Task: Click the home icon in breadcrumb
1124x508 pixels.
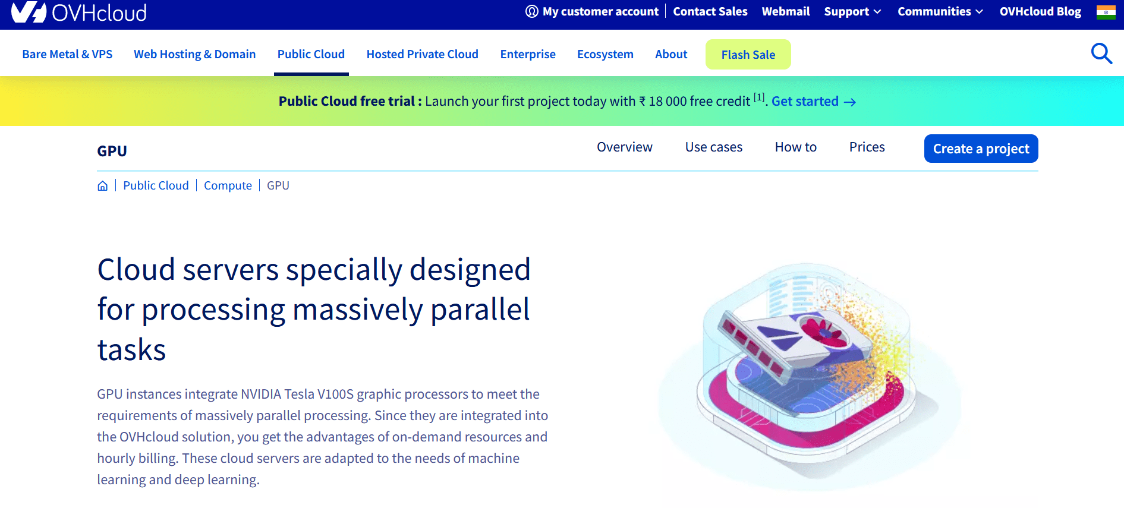Action: (103, 186)
